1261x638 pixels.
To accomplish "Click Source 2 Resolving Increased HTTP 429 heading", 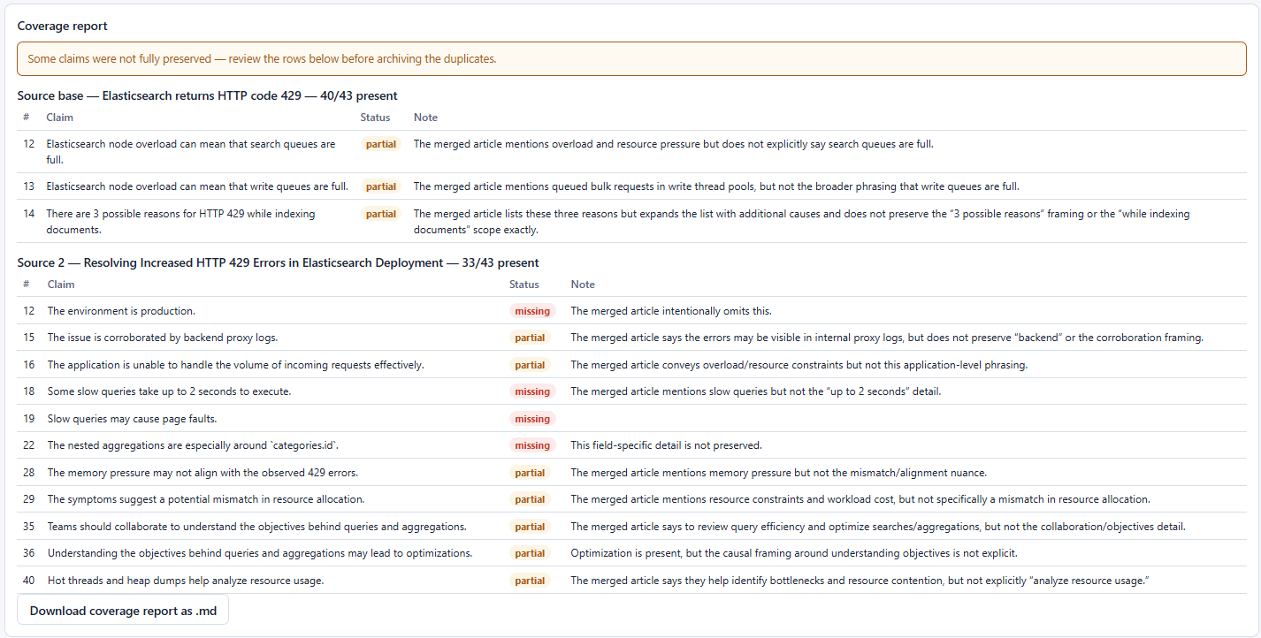I will click(x=278, y=262).
